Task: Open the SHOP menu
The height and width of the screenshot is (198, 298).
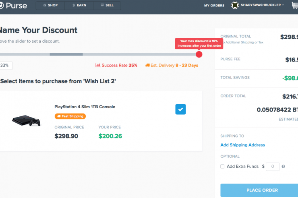Action: 50,5
